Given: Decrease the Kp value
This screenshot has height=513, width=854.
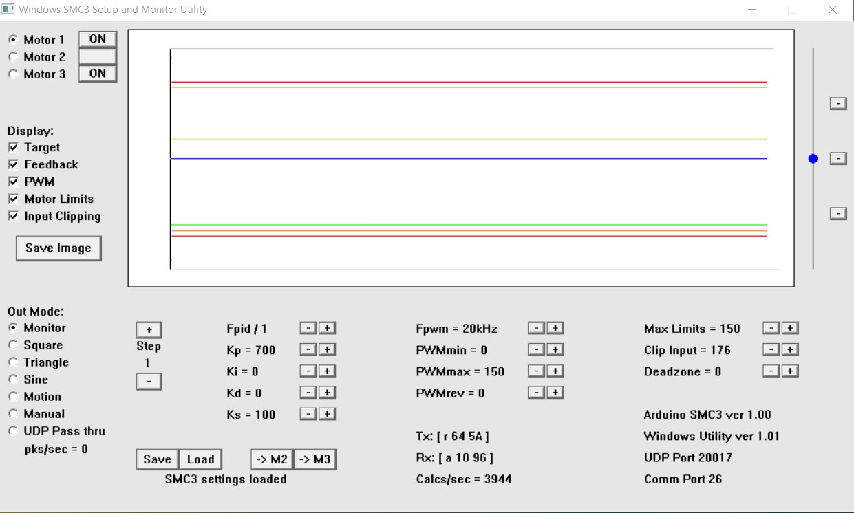Looking at the screenshot, I should (309, 350).
